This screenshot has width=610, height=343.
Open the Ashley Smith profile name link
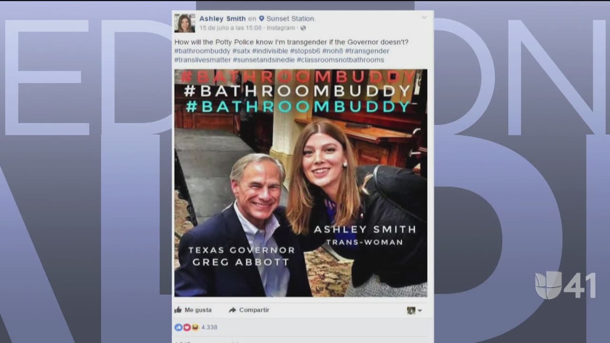pos(223,19)
